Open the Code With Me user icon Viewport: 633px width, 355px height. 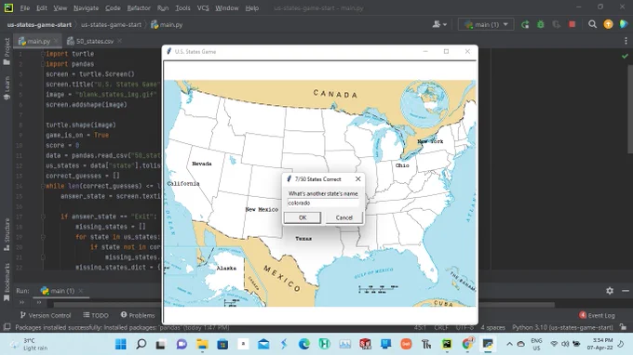pos(437,24)
